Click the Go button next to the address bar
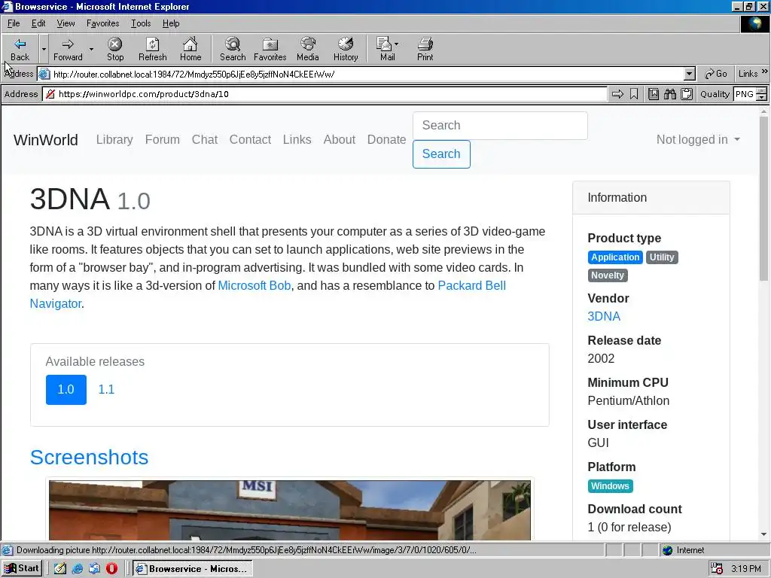 (x=716, y=74)
